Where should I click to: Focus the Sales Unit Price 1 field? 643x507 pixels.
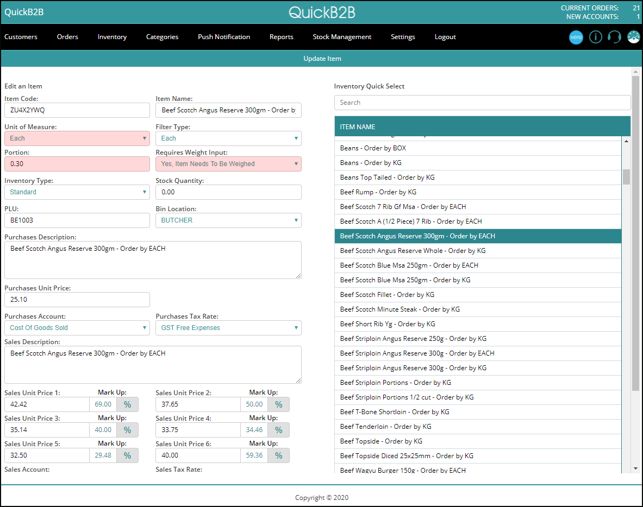pyautogui.click(x=47, y=404)
